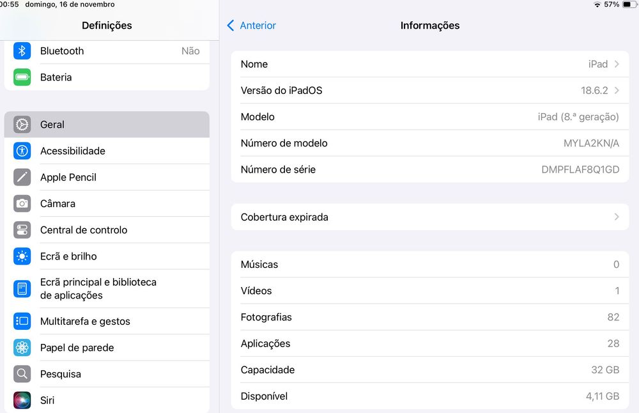The image size is (639, 413).
Task: Open Papel de parede settings
Action: click(x=107, y=348)
